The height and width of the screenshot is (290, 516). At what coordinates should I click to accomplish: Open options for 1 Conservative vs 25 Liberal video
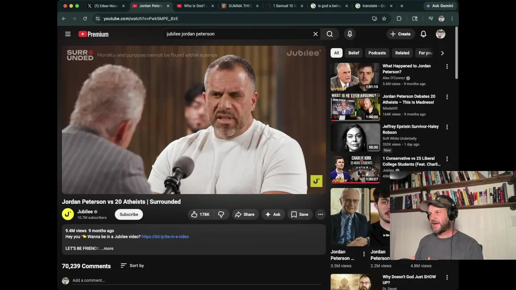pyautogui.click(x=447, y=159)
